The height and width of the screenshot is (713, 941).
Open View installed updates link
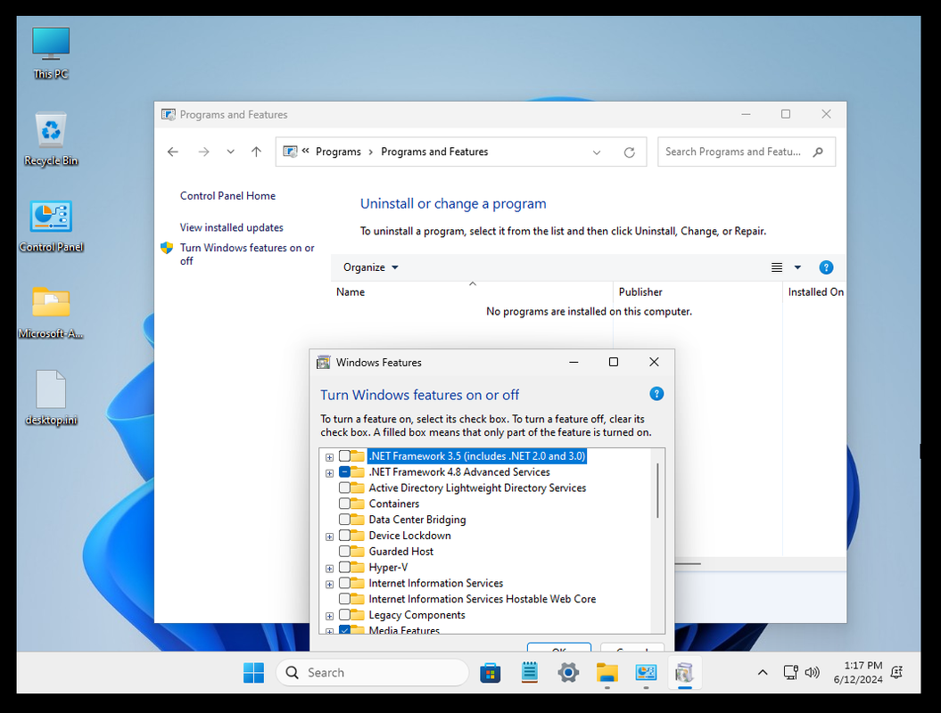tap(232, 227)
